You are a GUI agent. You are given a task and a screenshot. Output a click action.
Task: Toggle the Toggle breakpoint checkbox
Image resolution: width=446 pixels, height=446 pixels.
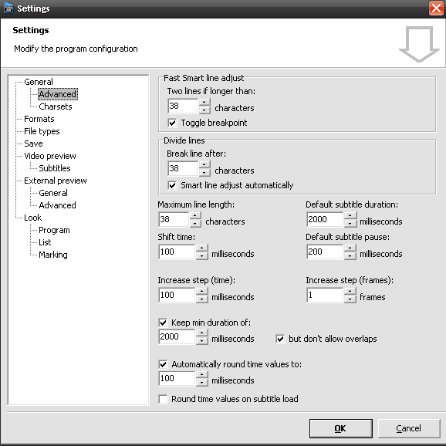point(172,123)
